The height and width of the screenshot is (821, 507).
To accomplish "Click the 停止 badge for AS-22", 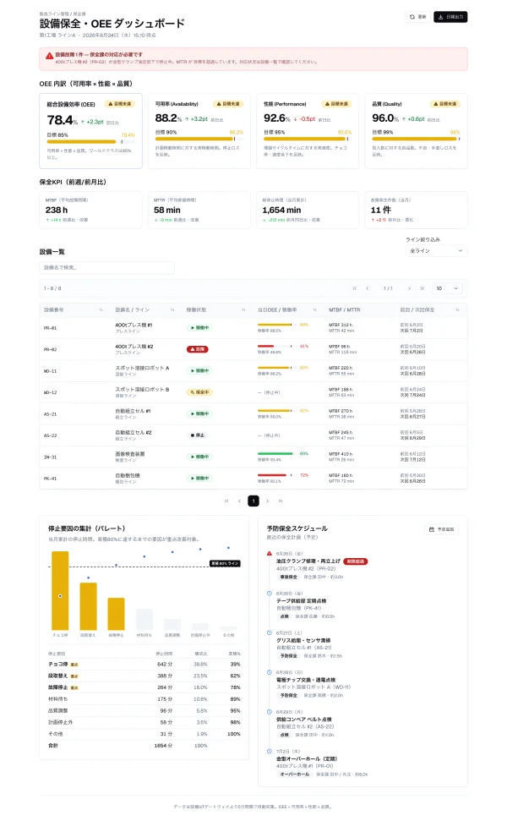I will (197, 435).
